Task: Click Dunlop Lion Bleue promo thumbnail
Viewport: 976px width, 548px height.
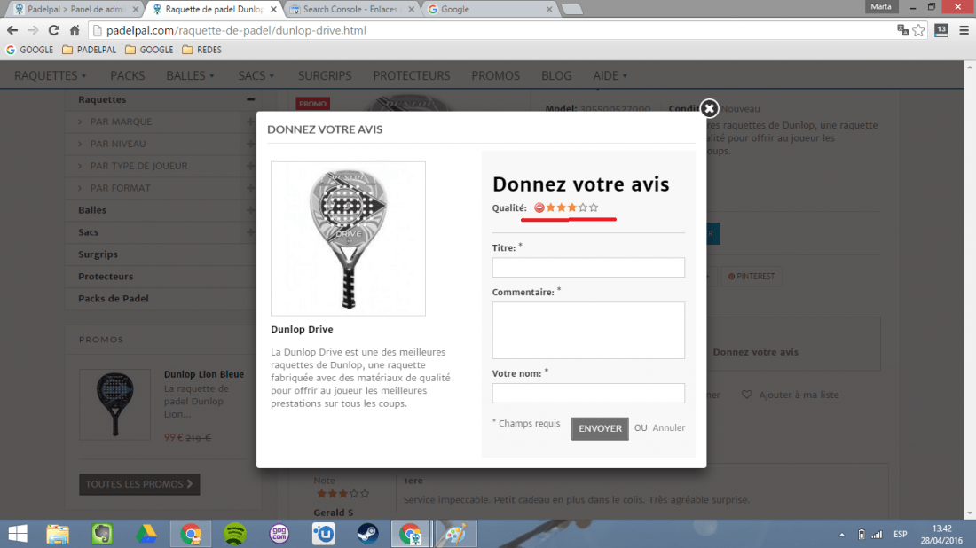Action: [x=114, y=404]
